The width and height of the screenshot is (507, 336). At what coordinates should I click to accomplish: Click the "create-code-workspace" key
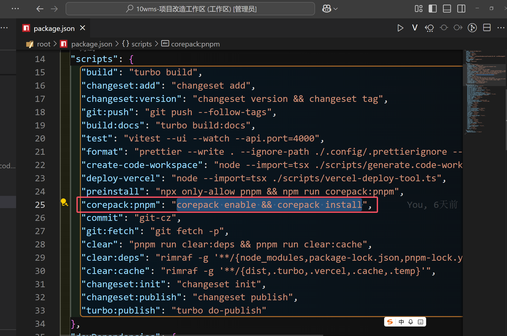(x=142, y=165)
